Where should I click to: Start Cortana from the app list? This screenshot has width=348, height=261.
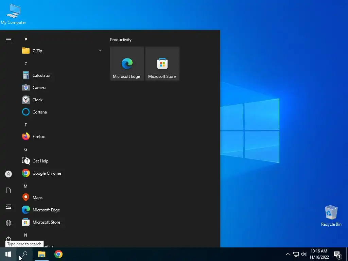click(x=62, y=112)
